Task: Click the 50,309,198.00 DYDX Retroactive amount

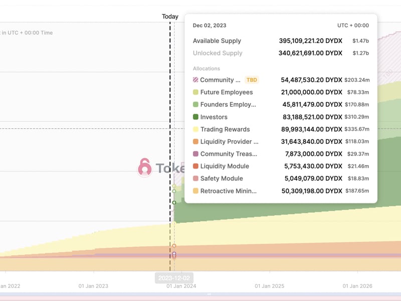Action: point(312,191)
